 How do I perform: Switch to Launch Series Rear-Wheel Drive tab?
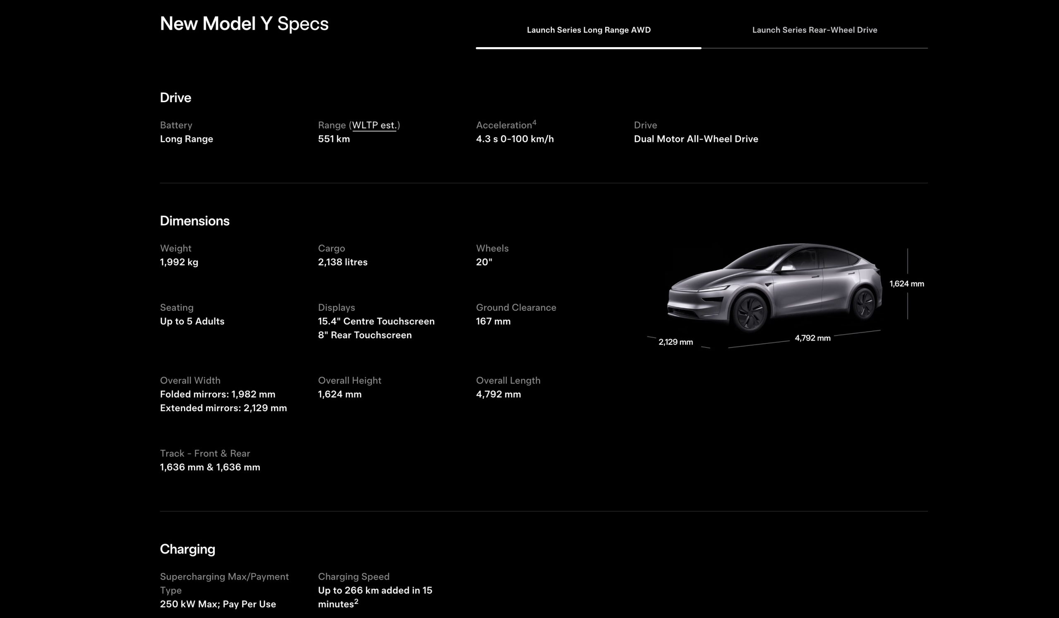pos(815,30)
